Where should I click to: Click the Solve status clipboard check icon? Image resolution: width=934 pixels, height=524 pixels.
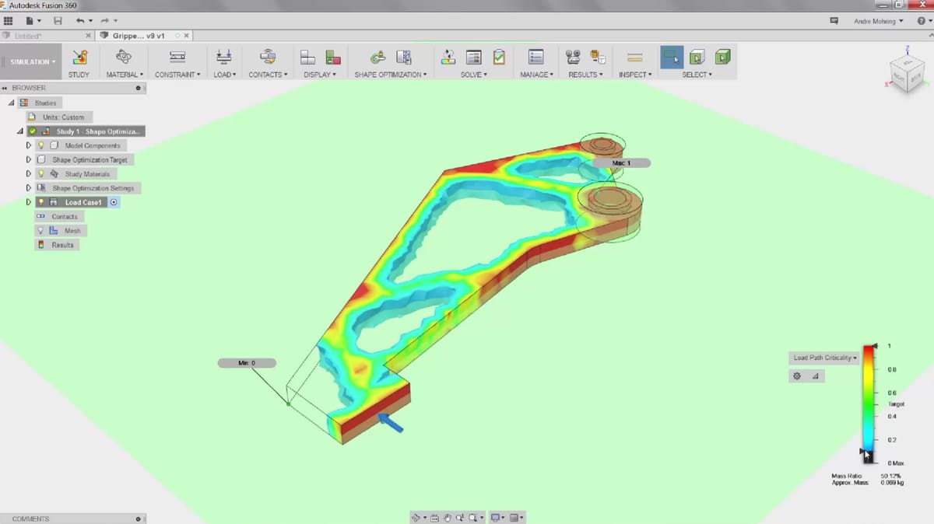point(498,57)
